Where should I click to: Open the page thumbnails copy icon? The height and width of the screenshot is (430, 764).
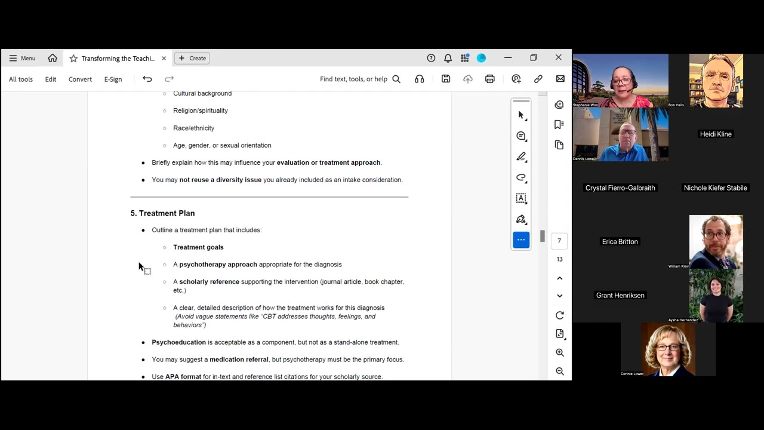coord(559,145)
